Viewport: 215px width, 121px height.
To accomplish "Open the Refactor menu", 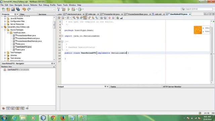I will pos(34,5).
